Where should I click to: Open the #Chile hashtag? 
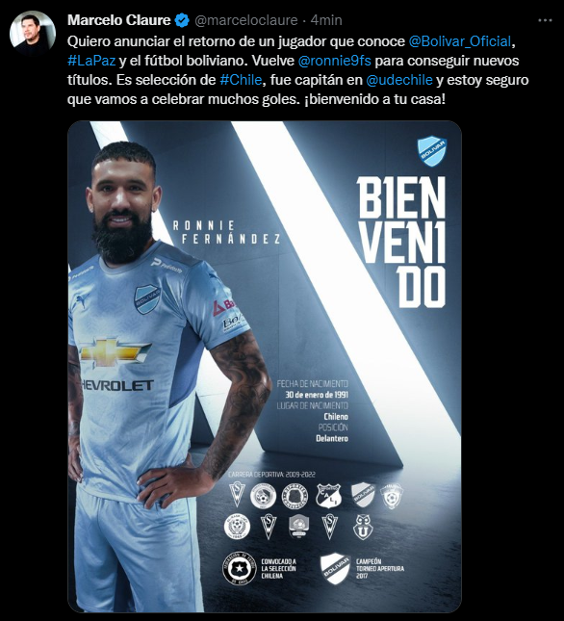click(241, 80)
